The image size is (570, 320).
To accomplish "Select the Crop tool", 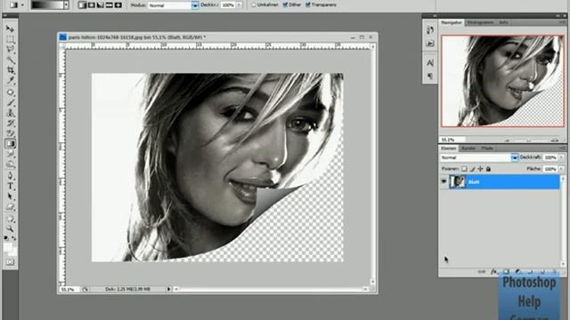I will pyautogui.click(x=10, y=69).
